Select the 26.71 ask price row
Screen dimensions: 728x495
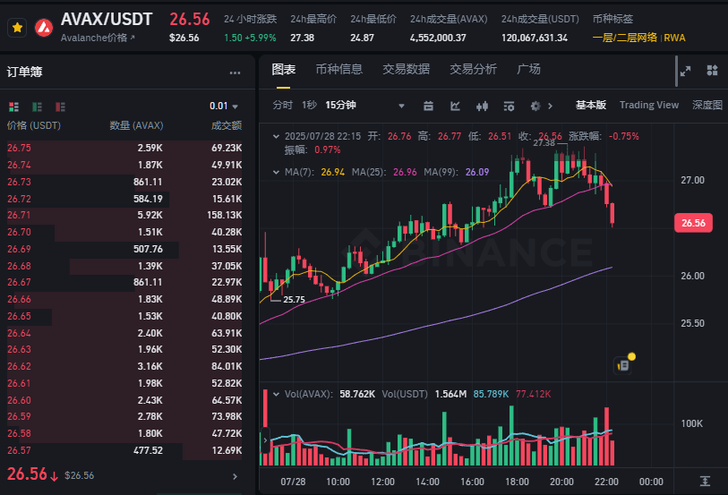124,215
